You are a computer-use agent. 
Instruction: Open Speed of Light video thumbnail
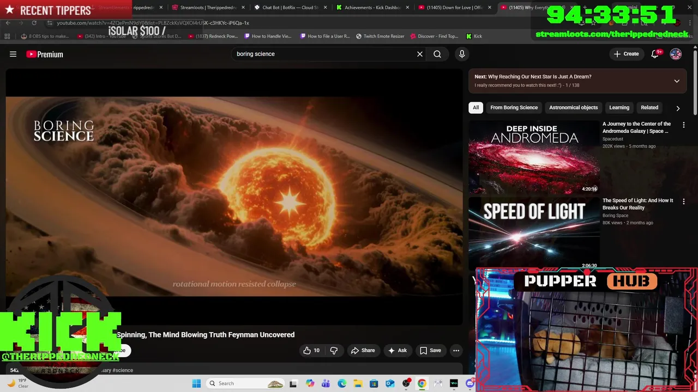coord(534,233)
